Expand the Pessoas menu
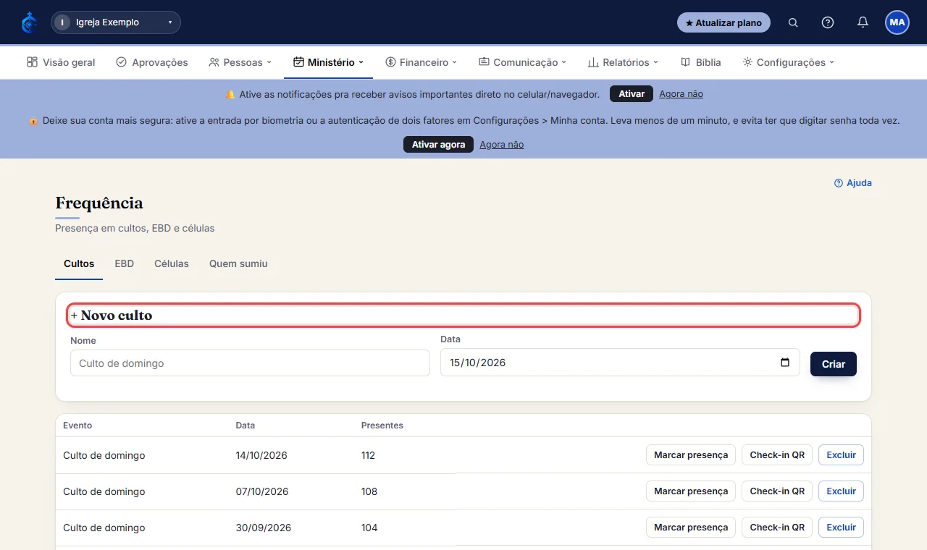This screenshot has height=550, width=927. tap(240, 62)
